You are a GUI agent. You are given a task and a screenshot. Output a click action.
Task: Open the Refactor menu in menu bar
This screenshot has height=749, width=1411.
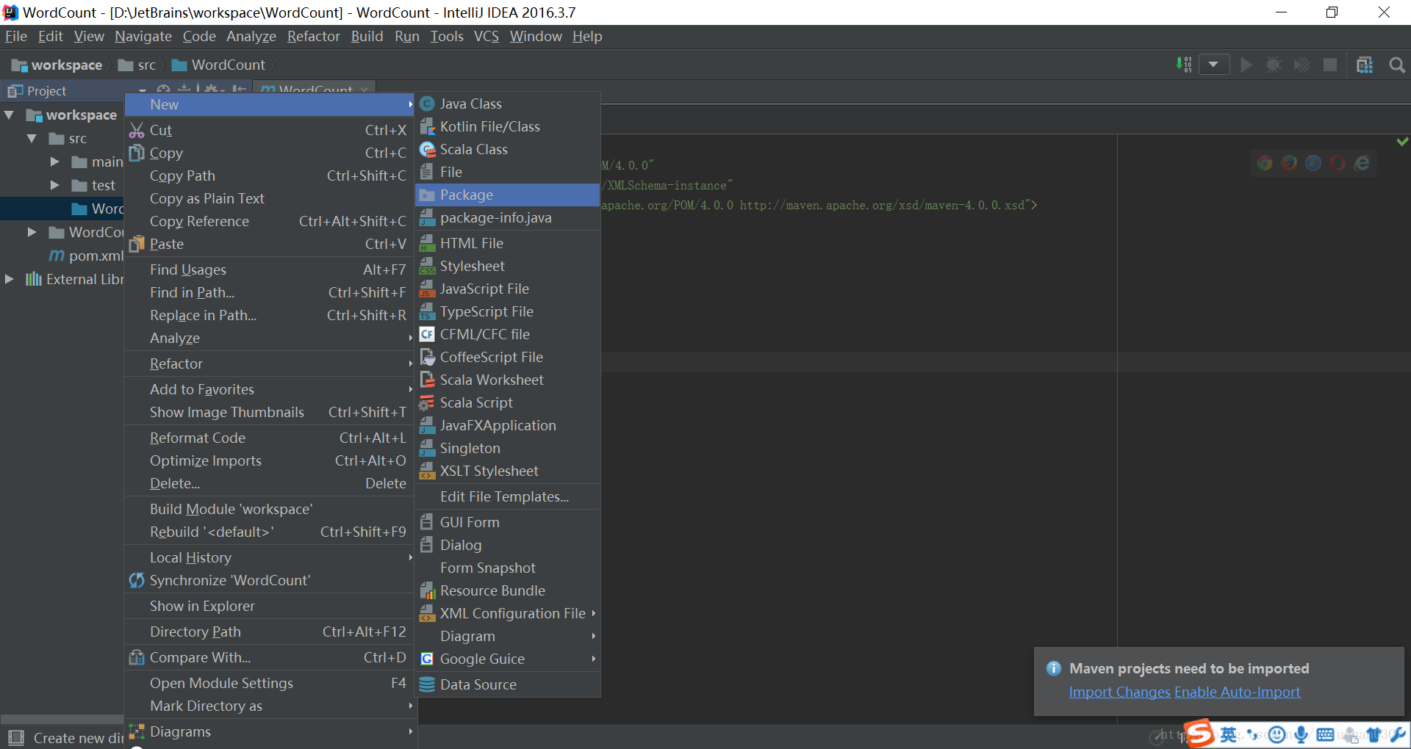313,37
